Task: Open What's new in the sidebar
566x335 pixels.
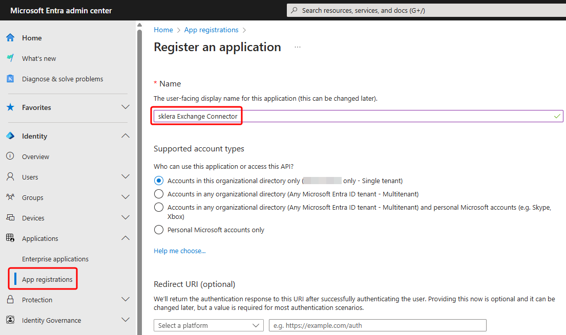Action: (39, 58)
